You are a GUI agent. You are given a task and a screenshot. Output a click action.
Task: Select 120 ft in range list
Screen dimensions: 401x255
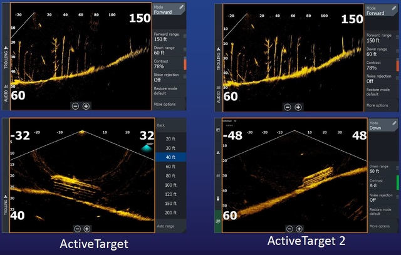[x=170, y=194]
